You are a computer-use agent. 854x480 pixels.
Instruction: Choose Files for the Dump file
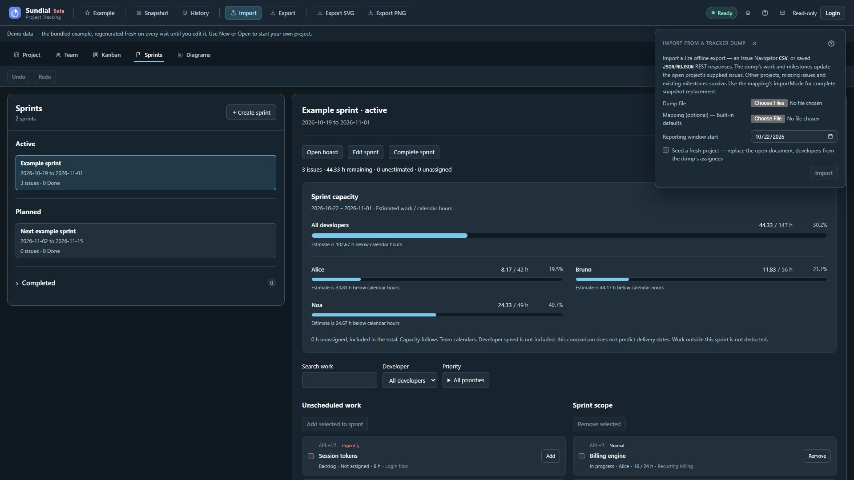(769, 103)
